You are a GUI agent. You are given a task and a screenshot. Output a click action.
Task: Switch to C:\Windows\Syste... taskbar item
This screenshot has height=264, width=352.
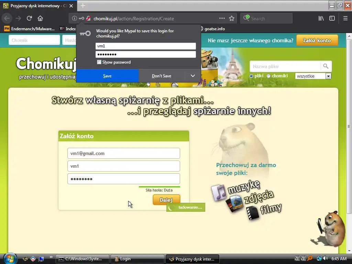(x=82, y=259)
